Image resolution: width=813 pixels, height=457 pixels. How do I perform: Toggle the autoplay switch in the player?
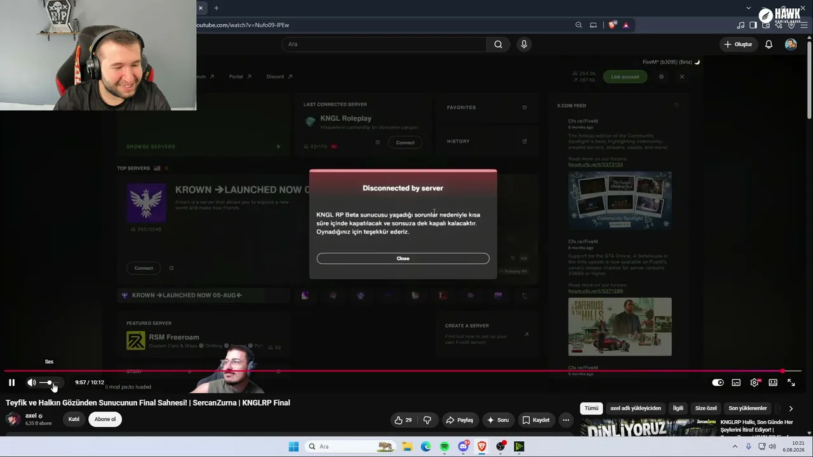pyautogui.click(x=718, y=383)
